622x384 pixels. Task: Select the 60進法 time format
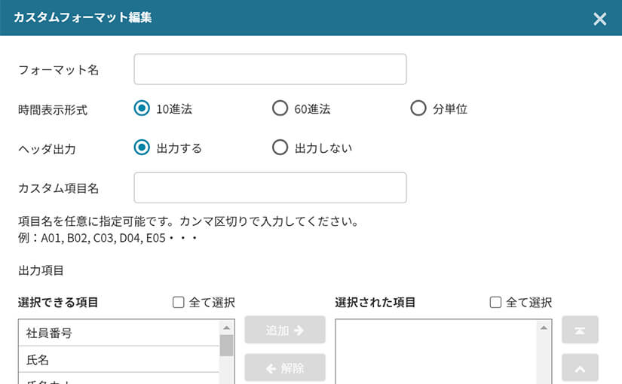(x=280, y=108)
